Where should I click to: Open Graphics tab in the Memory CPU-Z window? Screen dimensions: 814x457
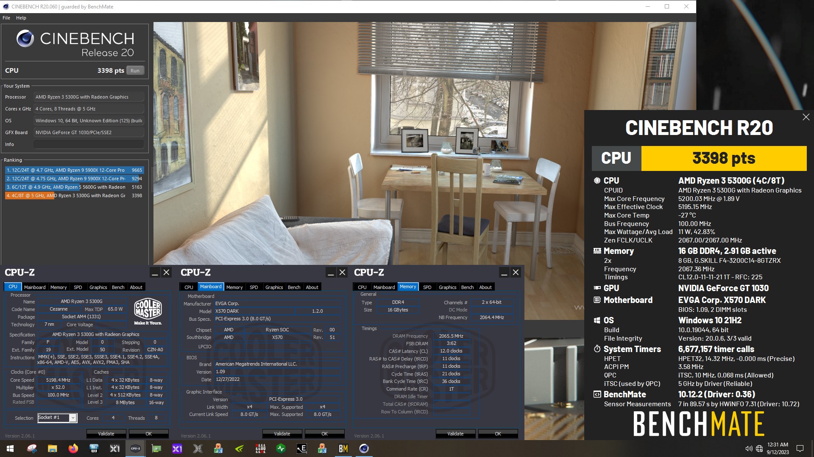coord(448,287)
